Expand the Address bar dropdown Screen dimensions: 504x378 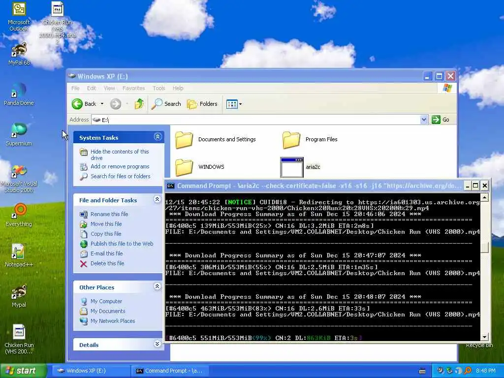[424, 120]
